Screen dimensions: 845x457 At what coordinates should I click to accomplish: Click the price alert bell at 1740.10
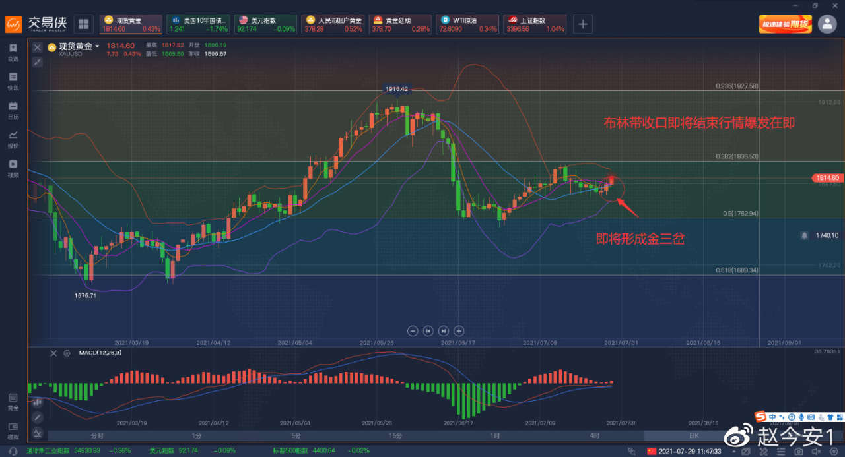[804, 235]
